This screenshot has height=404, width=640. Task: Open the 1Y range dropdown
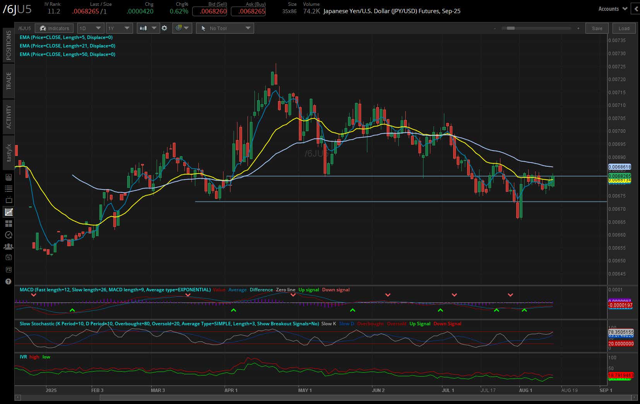coord(119,28)
